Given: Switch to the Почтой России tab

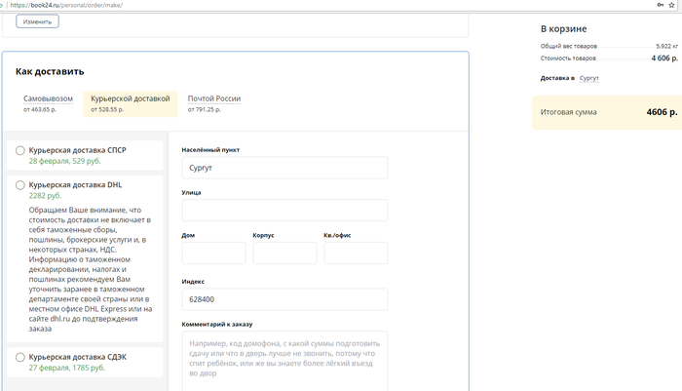Looking at the screenshot, I should pyautogui.click(x=214, y=98).
